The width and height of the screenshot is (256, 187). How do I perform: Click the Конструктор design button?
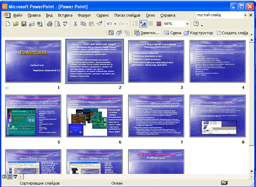point(198,33)
